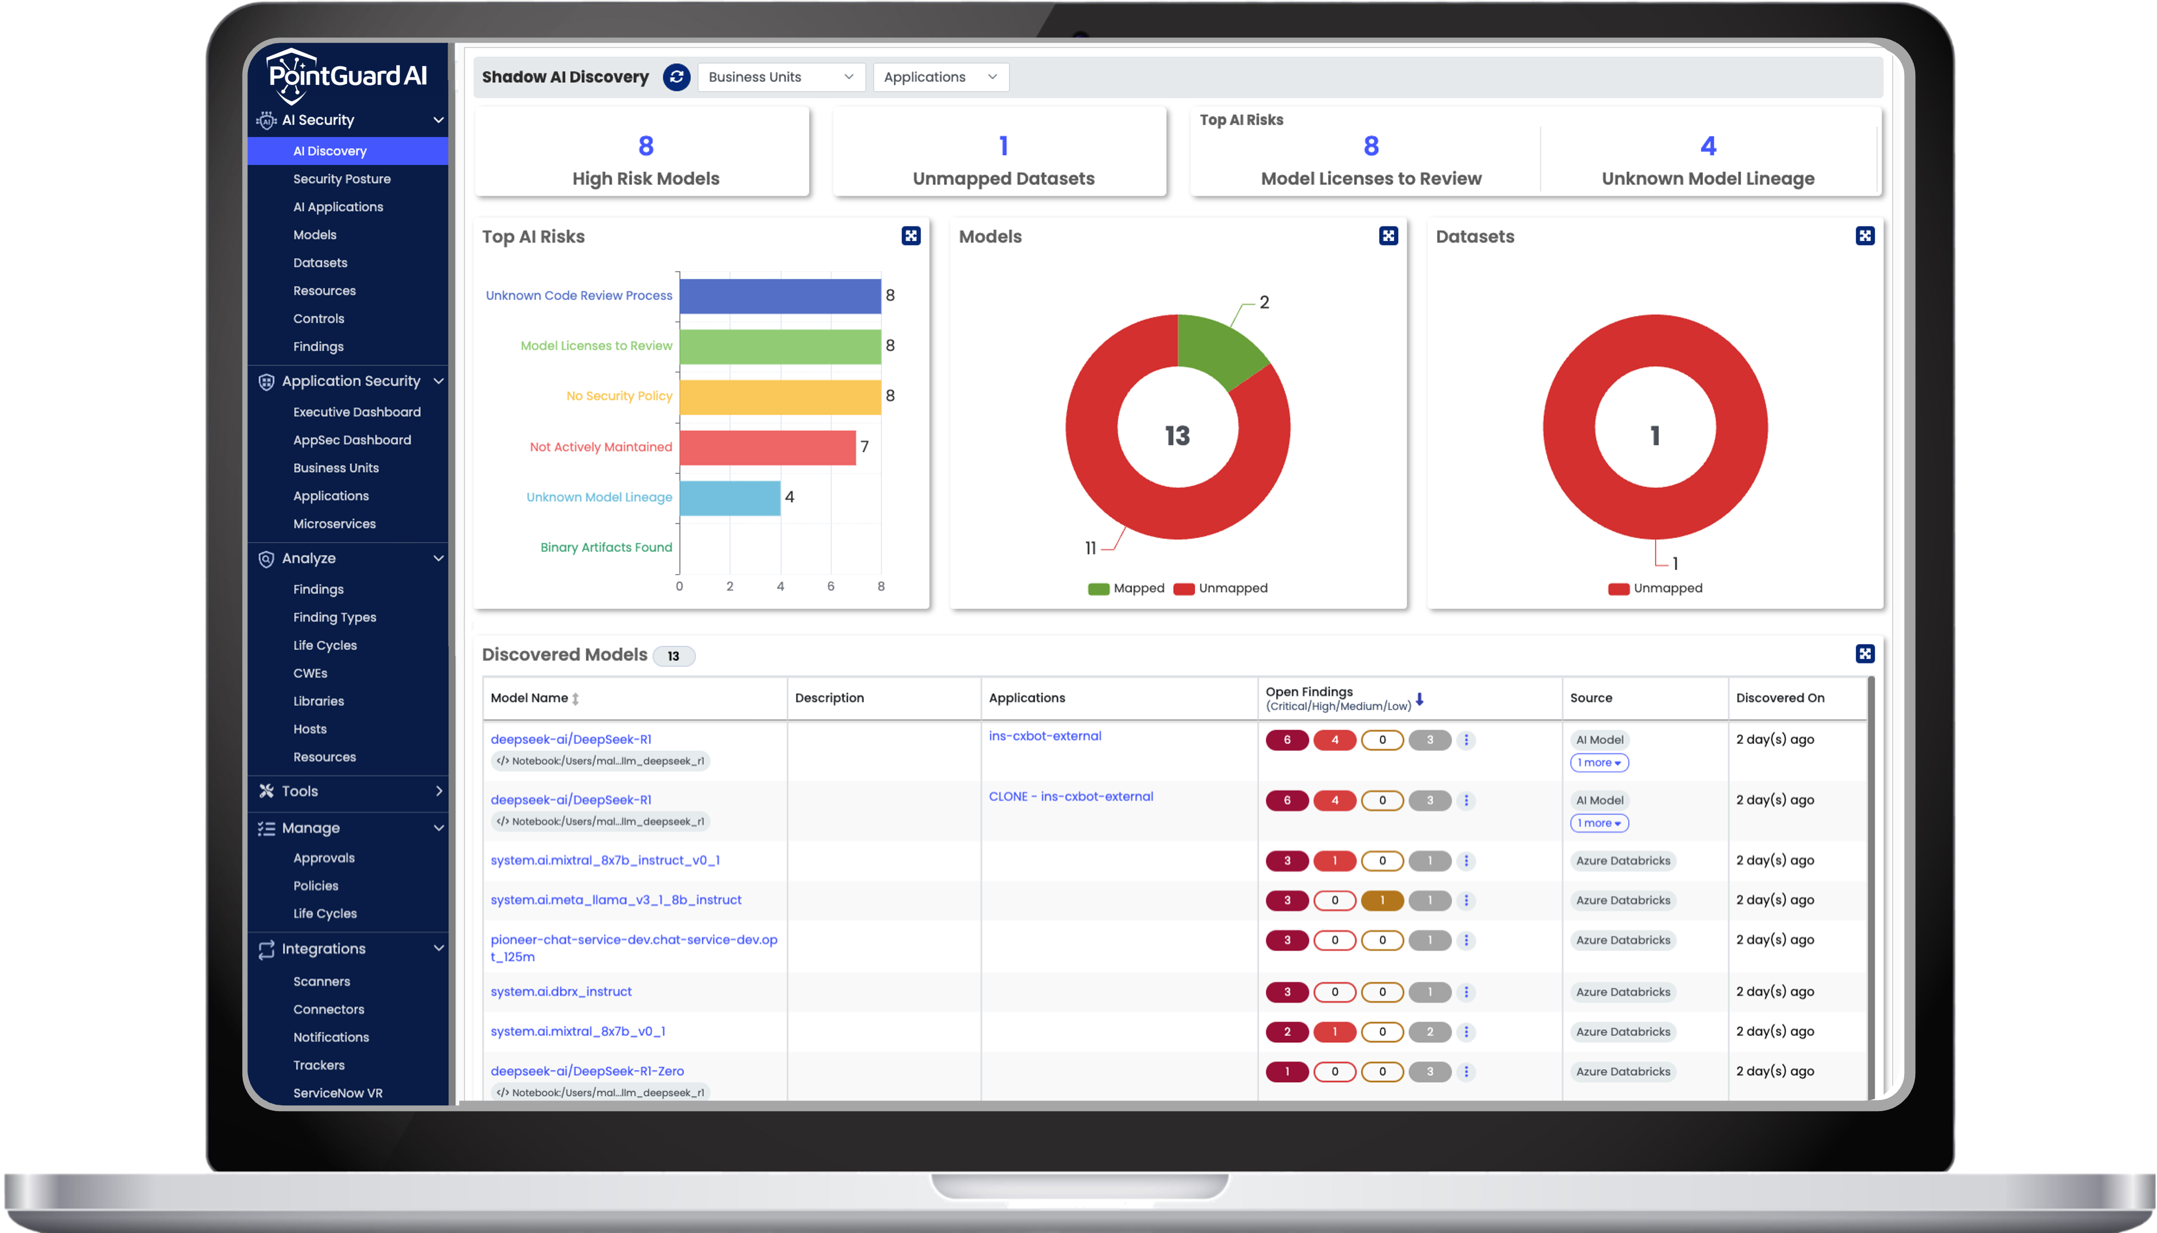Click the Model Name sort icon
This screenshot has width=2157, height=1233.
coord(576,699)
